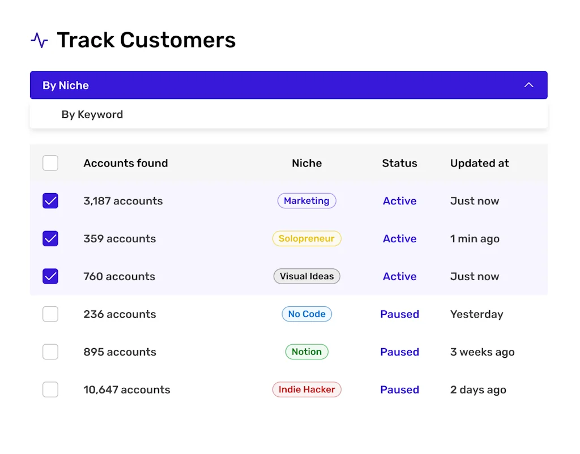This screenshot has width=580, height=454.
Task: Toggle the select-all checkbox in header
Action: (x=50, y=162)
